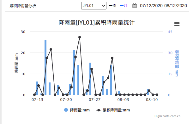Click the 07-13 x-axis label
This screenshot has height=124, width=193.
coord(37,100)
